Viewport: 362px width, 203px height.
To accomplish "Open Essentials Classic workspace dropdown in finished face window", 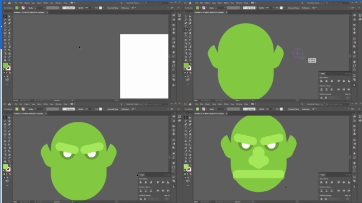I will (x=315, y=104).
